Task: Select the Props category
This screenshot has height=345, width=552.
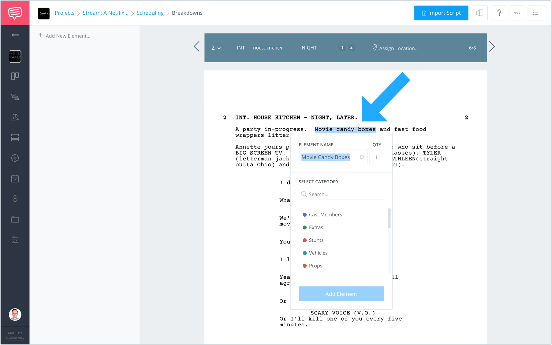Action: [x=312, y=266]
